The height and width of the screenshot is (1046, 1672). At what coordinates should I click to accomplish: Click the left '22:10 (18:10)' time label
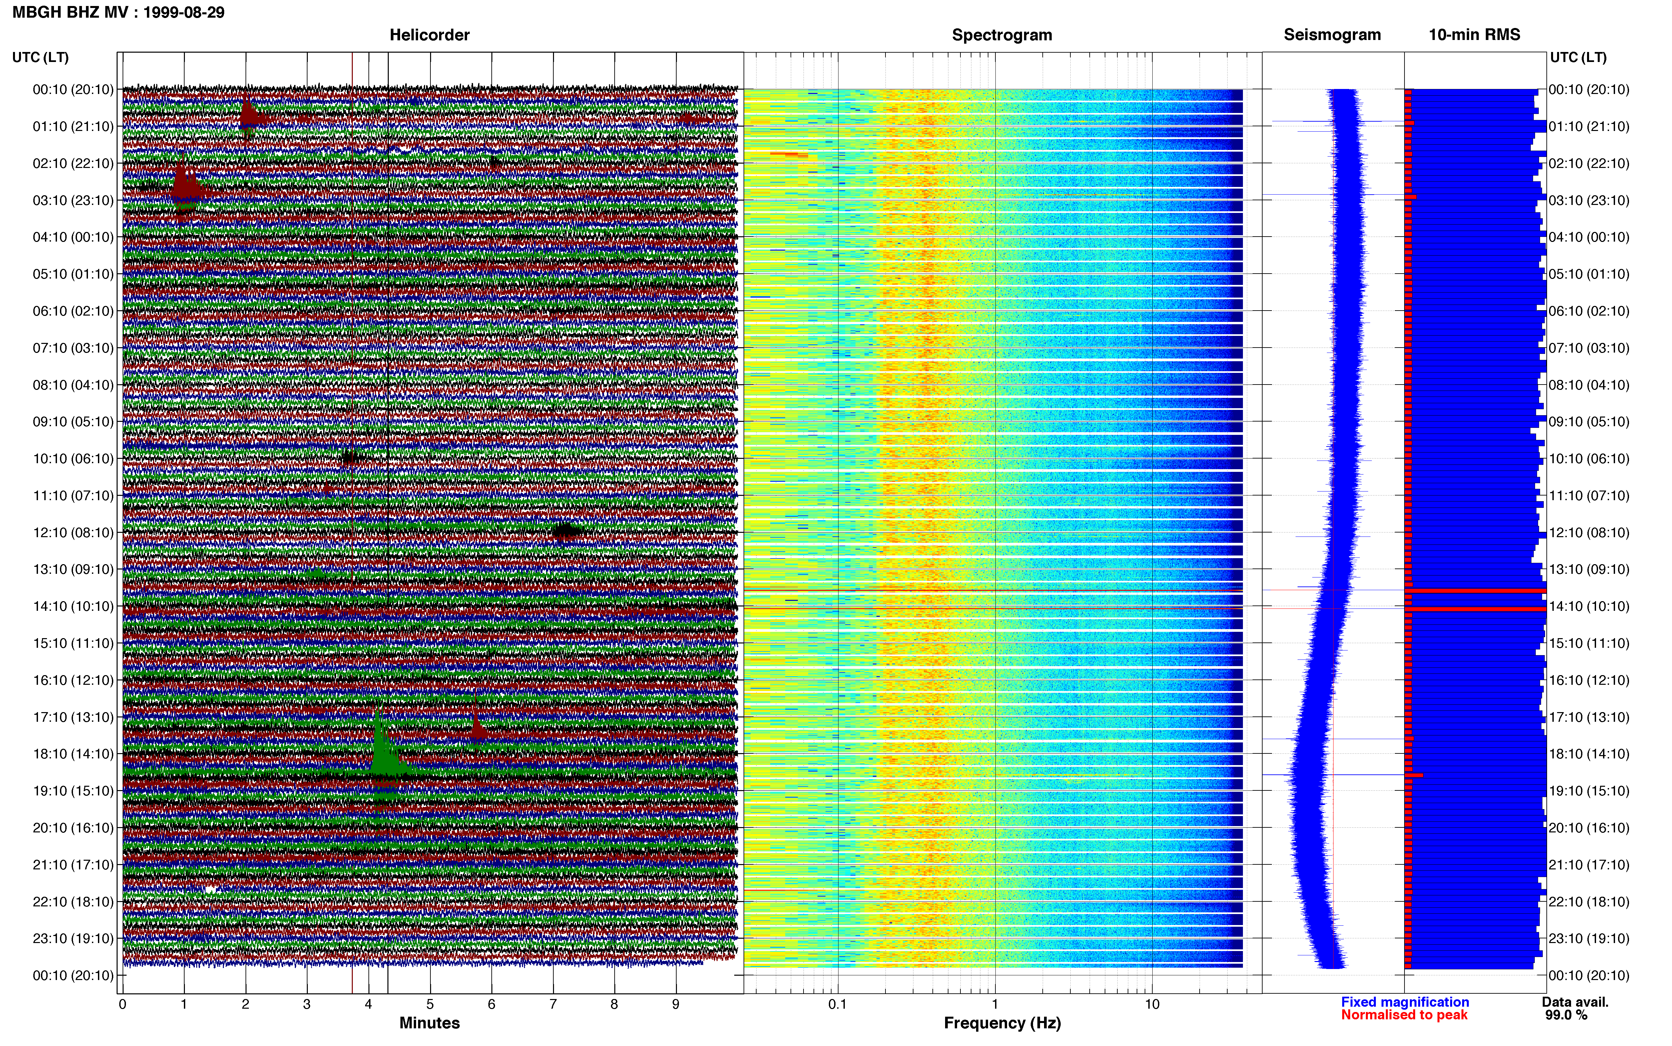[73, 902]
